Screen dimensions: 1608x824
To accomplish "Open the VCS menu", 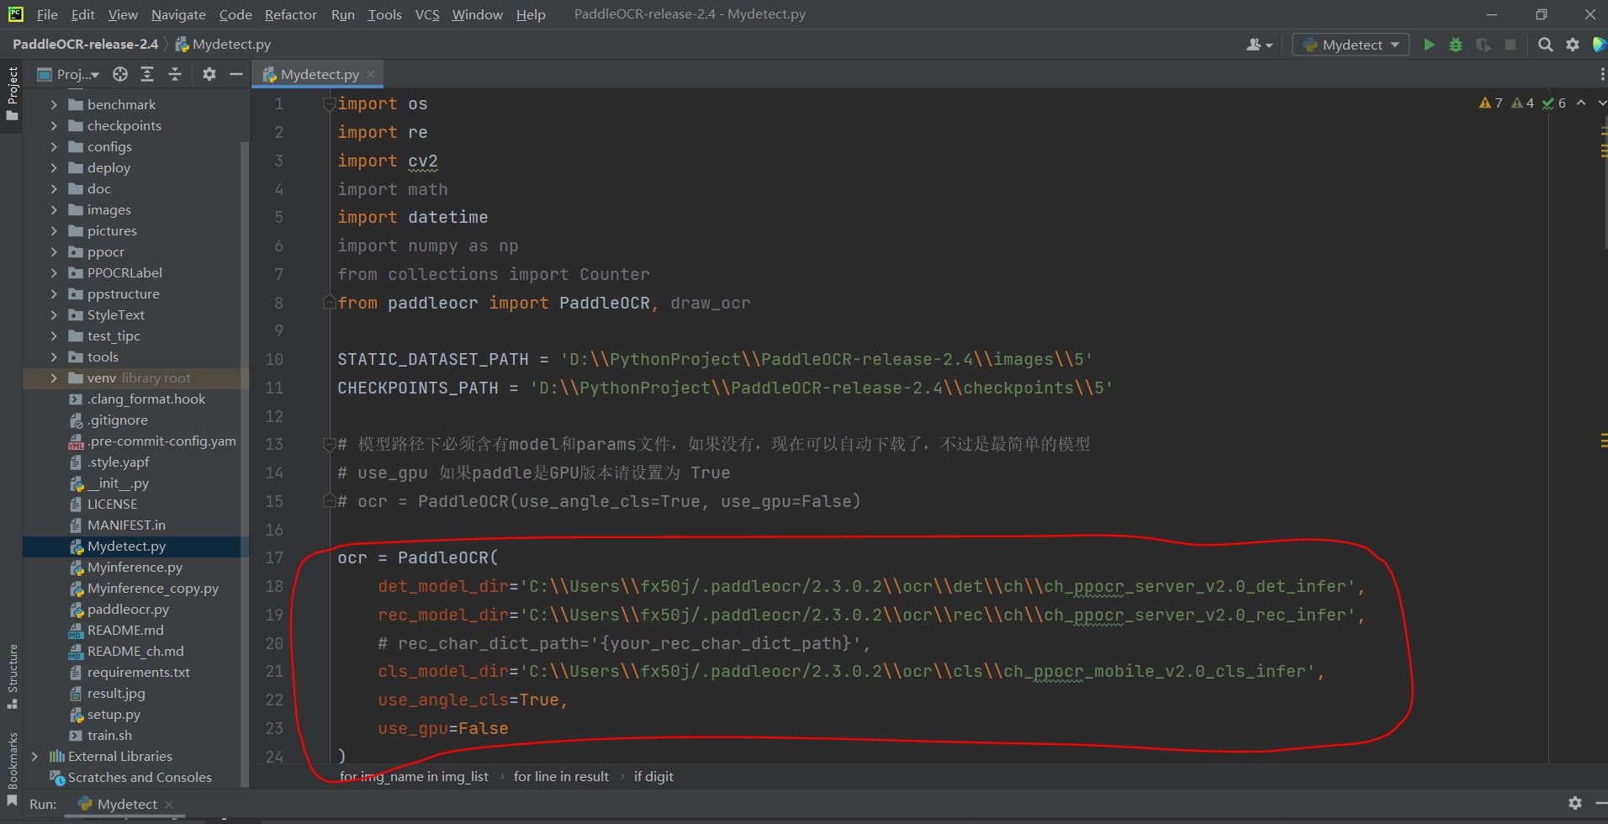I will [x=427, y=14].
